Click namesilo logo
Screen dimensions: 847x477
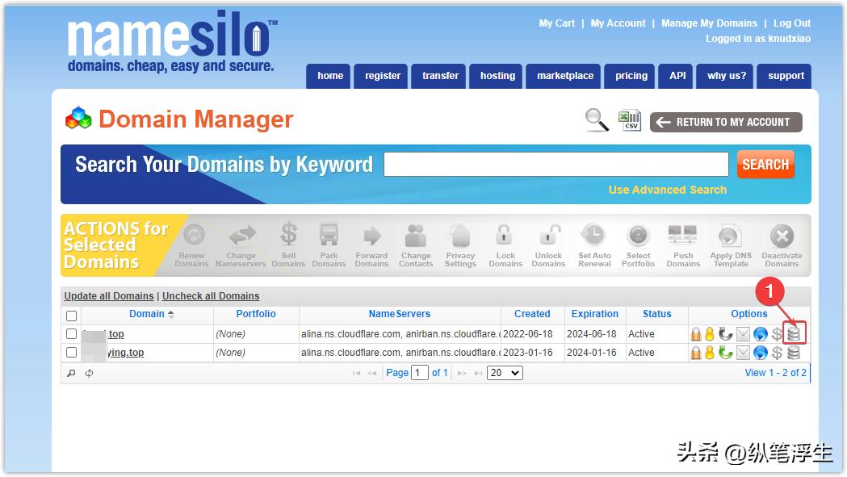tap(172, 42)
